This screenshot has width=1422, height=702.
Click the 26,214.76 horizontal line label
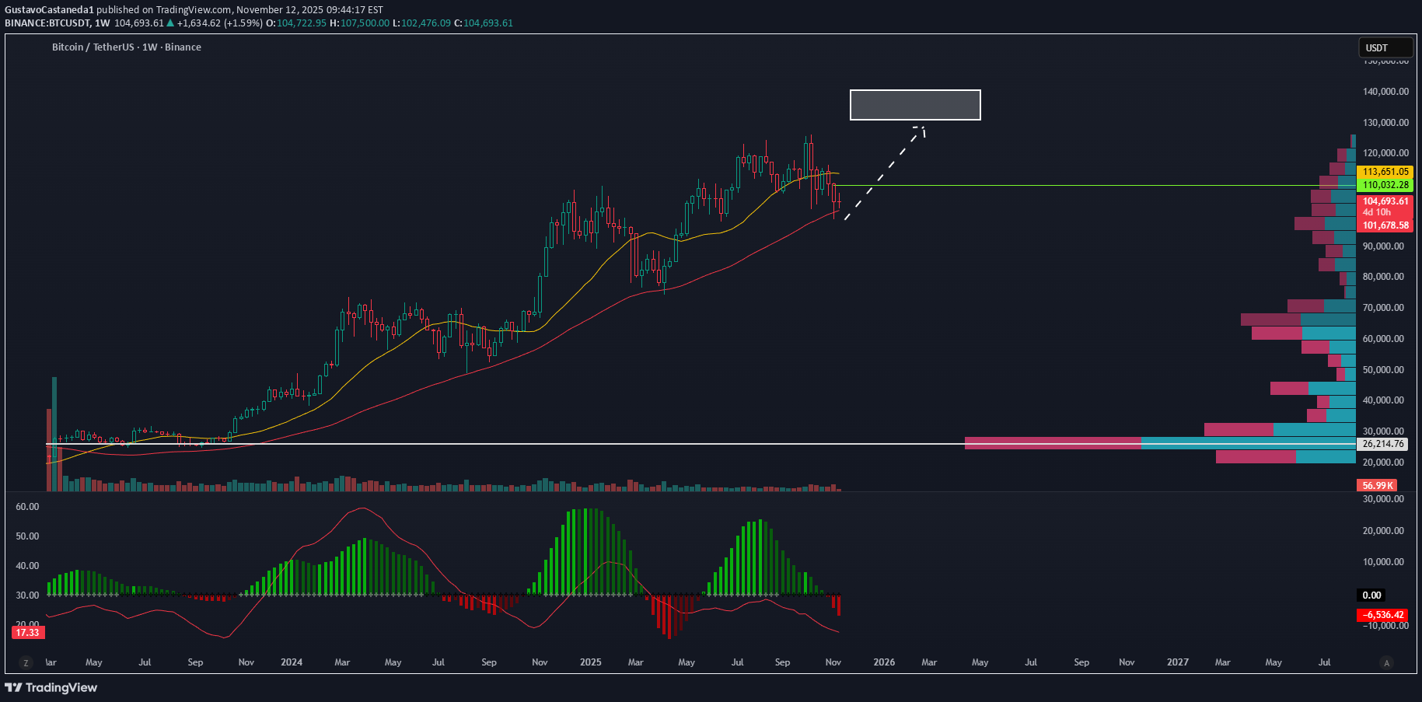(x=1383, y=444)
